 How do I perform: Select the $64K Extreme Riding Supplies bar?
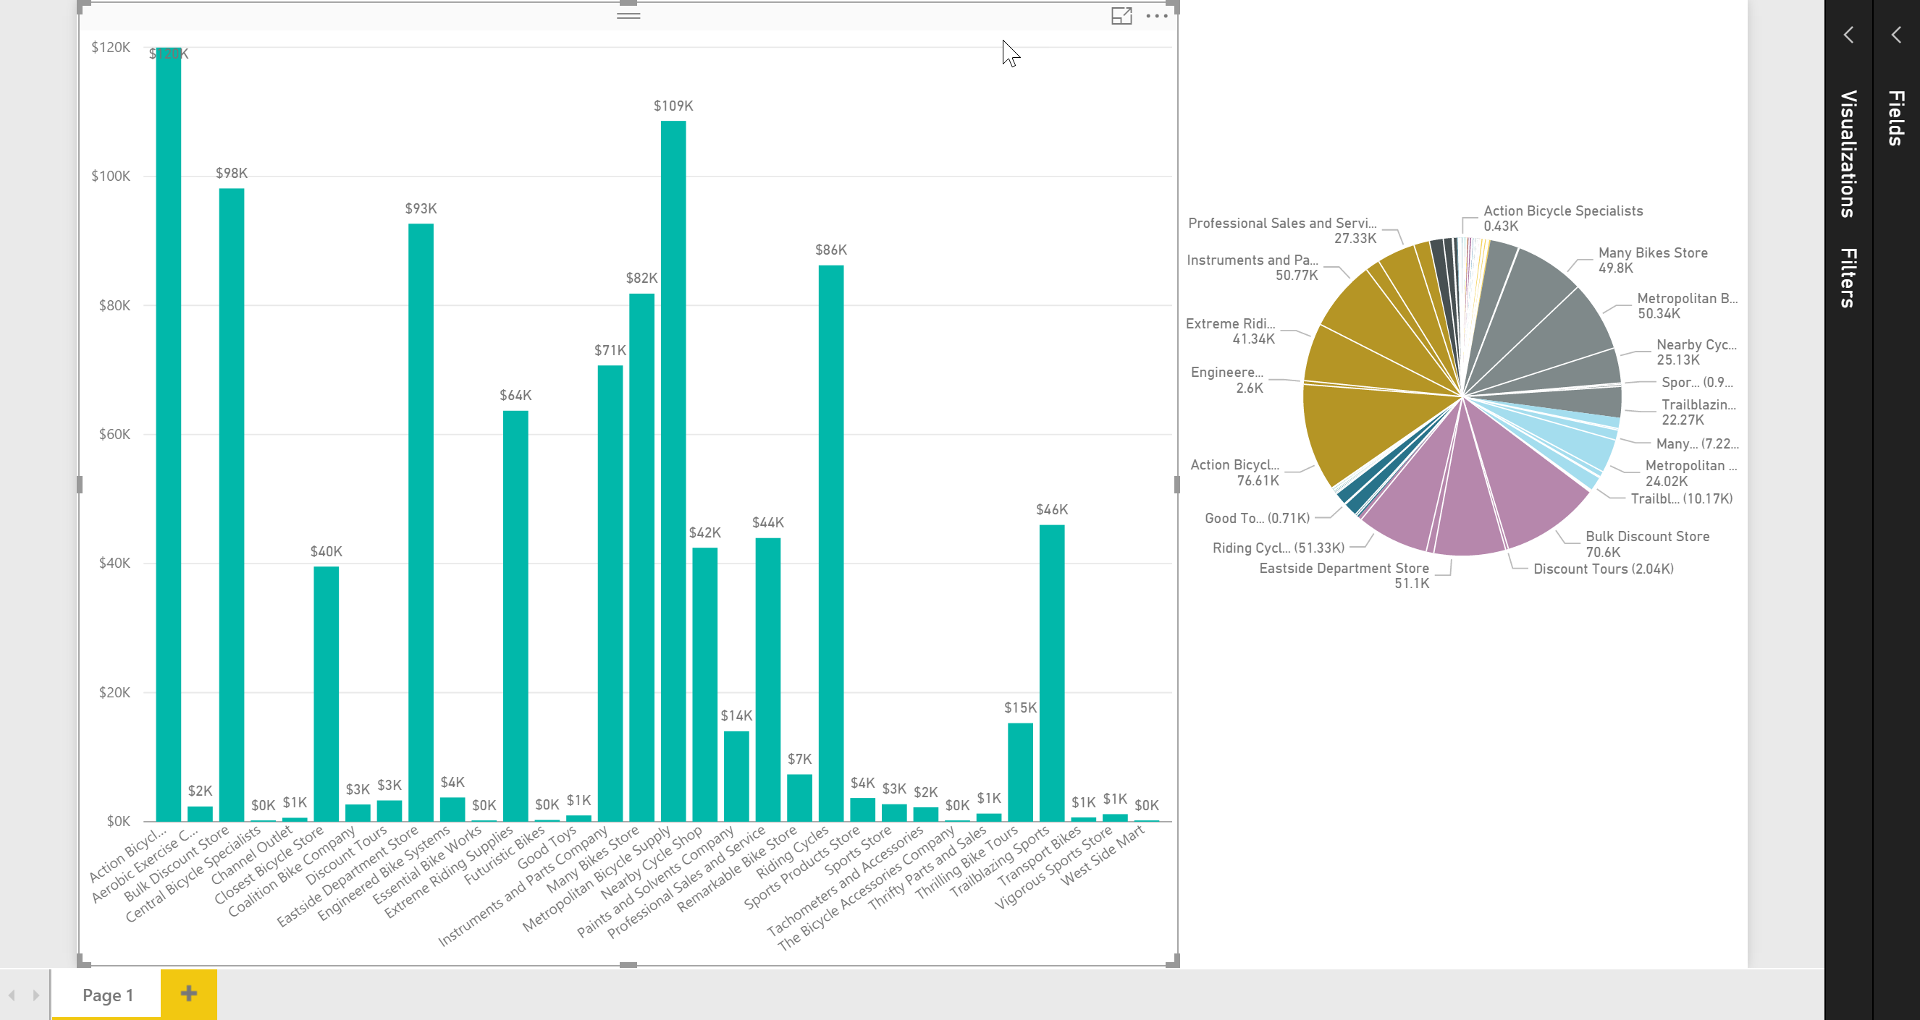tap(515, 616)
